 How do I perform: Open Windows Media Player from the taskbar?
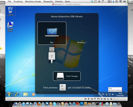tap(33, 94)
